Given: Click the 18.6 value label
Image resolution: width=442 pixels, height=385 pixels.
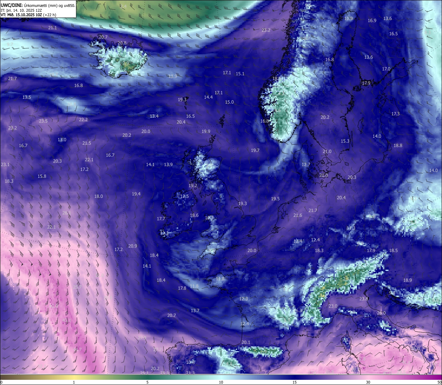Looking at the screenshot, I should (194, 215).
